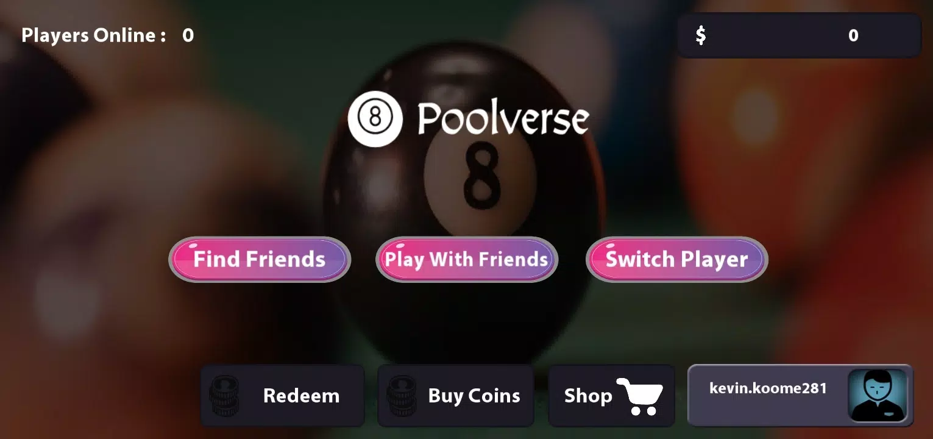Select the Switch Player button
The height and width of the screenshot is (439, 933).
676,259
